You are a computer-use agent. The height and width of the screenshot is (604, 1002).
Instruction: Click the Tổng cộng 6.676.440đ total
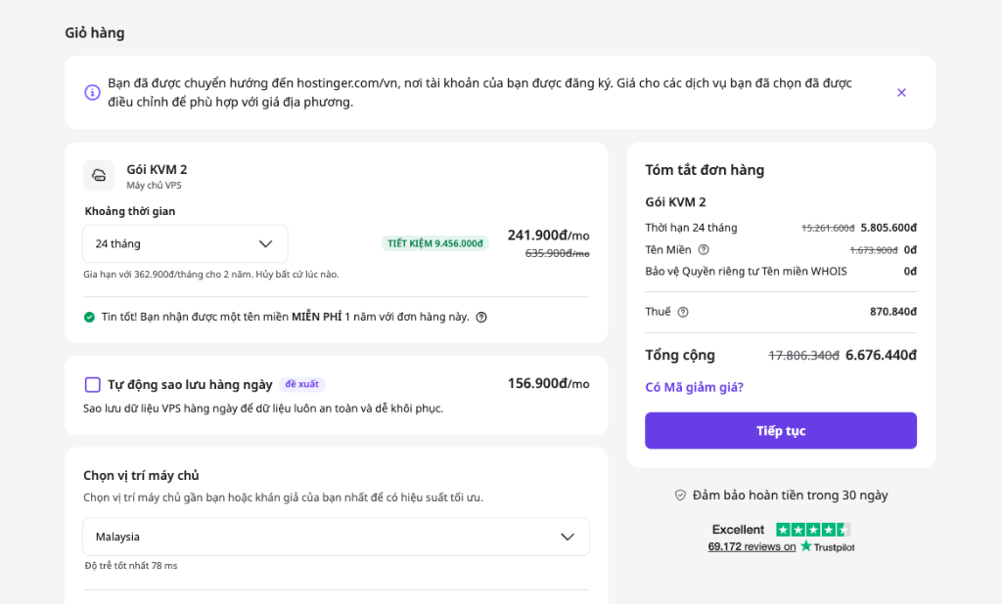(881, 355)
